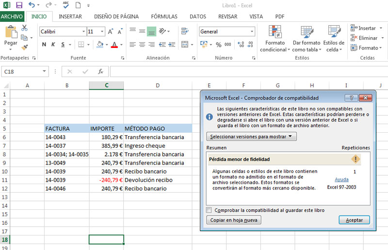Redo the last action
This screenshot has height=250, width=388.
click(49, 5)
